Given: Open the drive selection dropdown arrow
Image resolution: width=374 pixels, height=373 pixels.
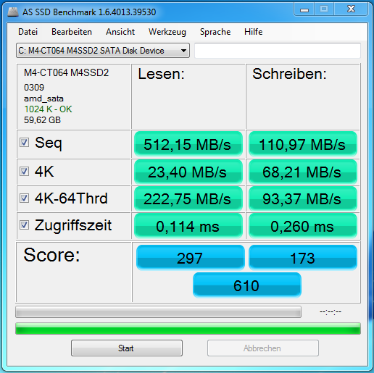Looking at the screenshot, I should (x=183, y=51).
